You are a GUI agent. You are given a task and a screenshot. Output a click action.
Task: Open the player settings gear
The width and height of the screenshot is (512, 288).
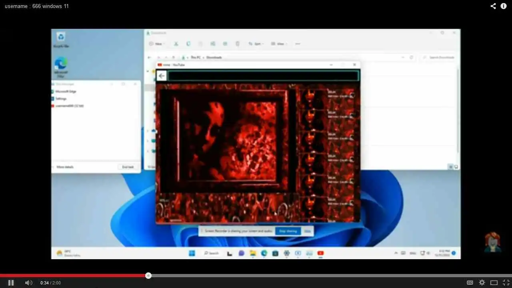coord(482,283)
